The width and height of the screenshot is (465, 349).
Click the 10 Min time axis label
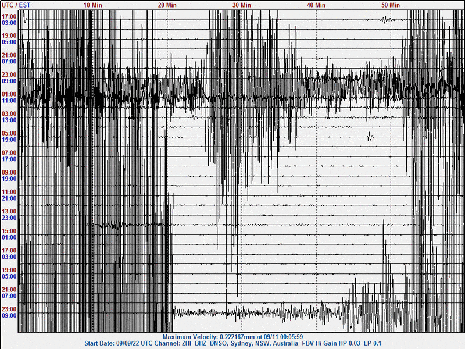pos(92,5)
